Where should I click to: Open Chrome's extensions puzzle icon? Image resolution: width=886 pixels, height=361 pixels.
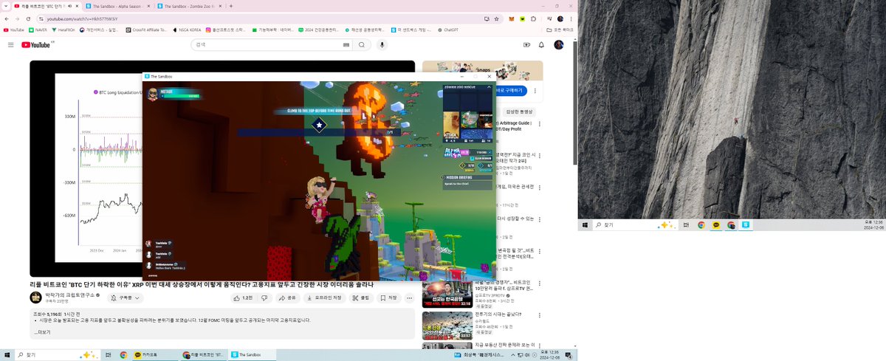pyautogui.click(x=535, y=18)
